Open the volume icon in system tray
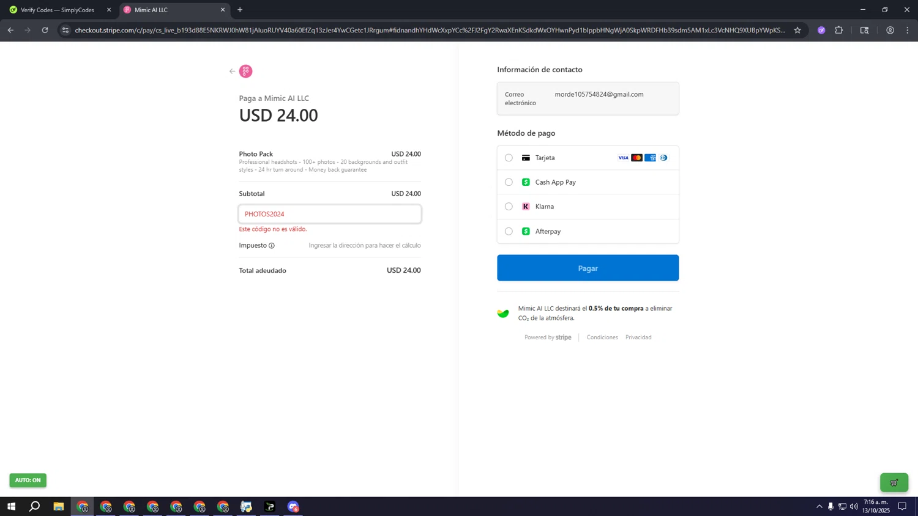Screen dimensions: 918x516 point(854,506)
